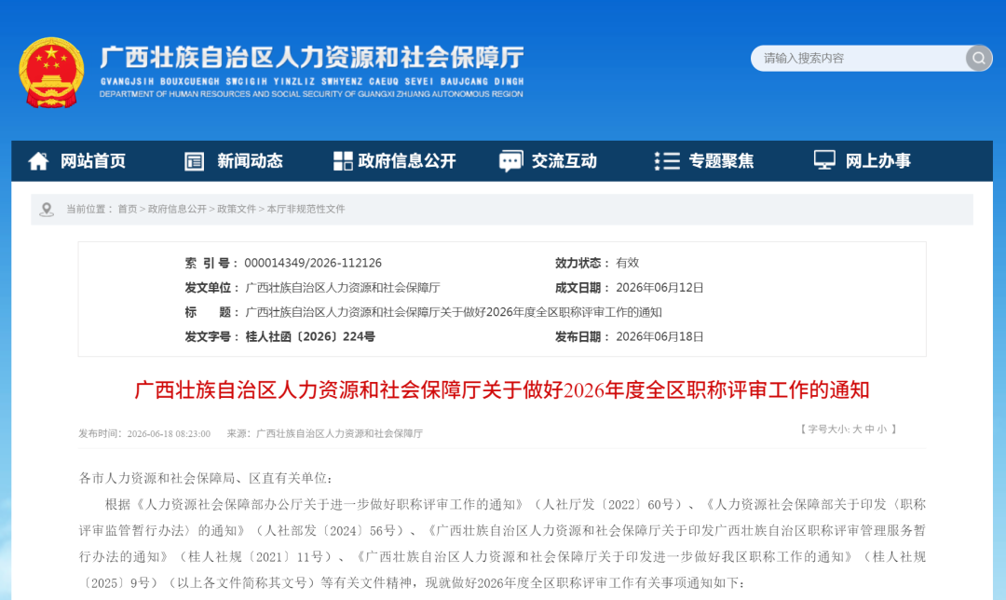Click the 本厅非规范性文件 breadcrumb link

pyautogui.click(x=306, y=210)
